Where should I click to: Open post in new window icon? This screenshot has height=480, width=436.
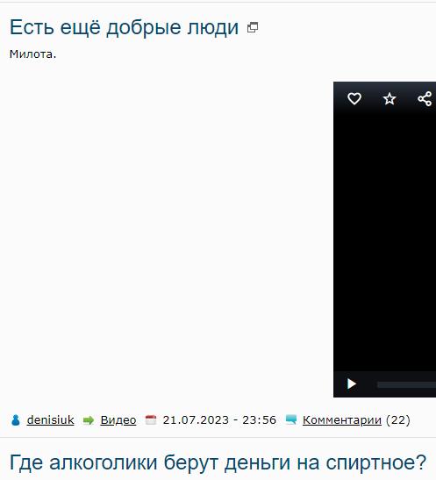[253, 27]
